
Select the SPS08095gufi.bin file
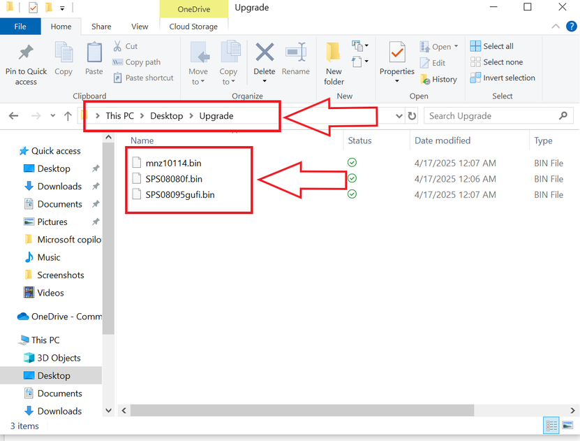pos(179,195)
